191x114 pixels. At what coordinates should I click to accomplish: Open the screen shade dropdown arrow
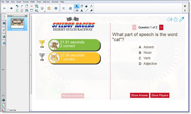pyautogui.click(x=45, y=11)
